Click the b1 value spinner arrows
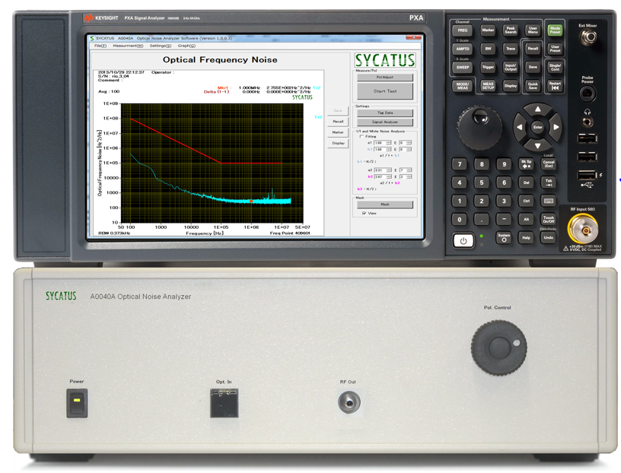This screenshot has width=621, height=473. [x=389, y=149]
